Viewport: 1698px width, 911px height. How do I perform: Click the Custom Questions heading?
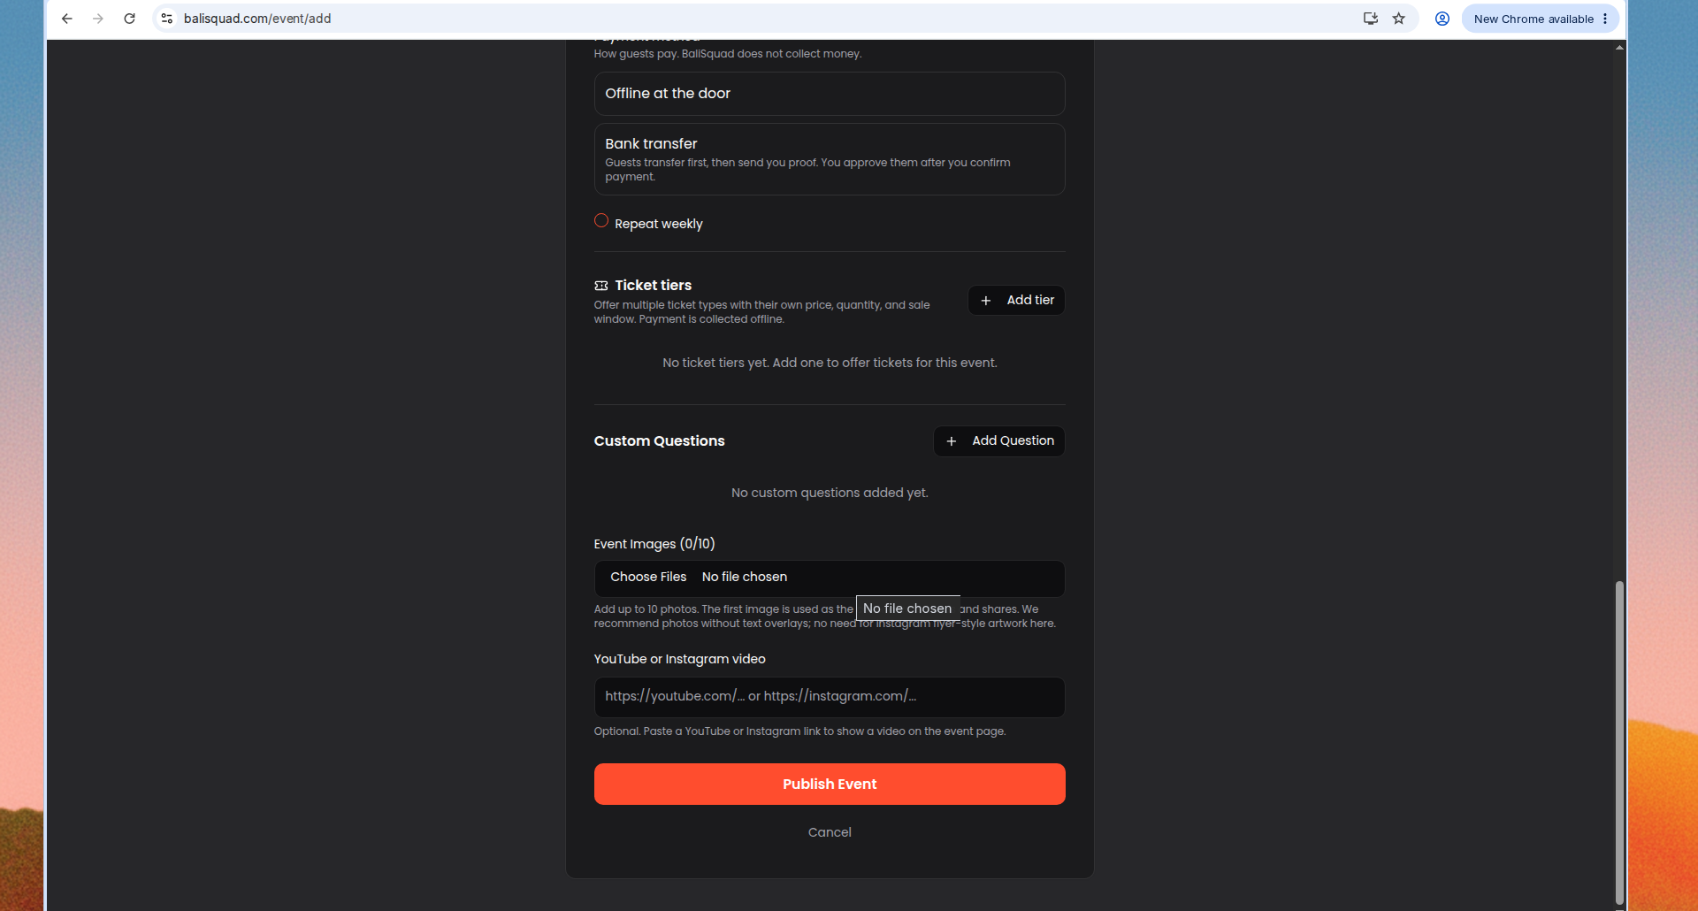(x=660, y=441)
